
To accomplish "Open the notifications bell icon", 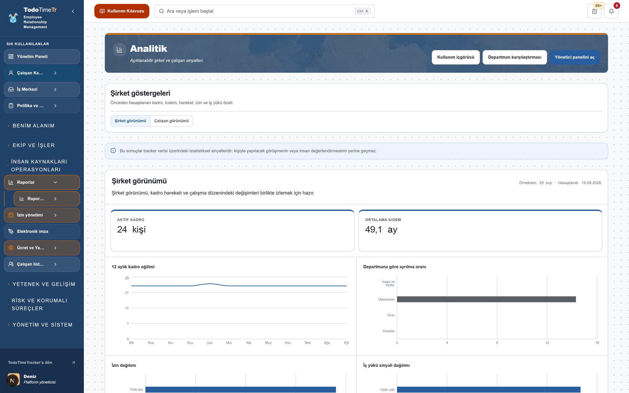I will (611, 11).
